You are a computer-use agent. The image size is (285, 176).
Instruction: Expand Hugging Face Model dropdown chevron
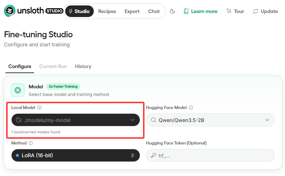point(267,120)
